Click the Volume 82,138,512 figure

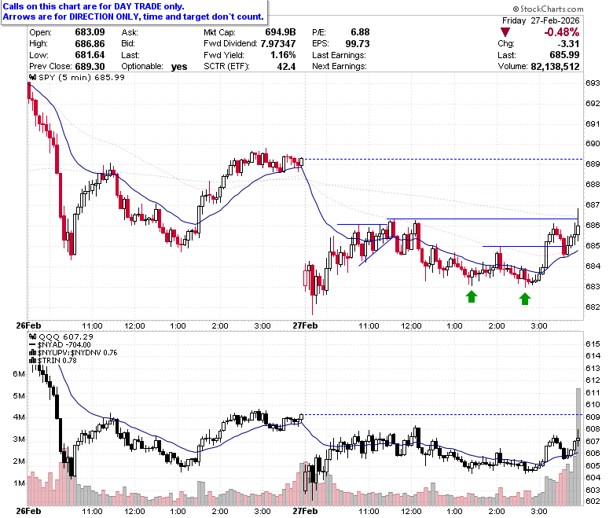pos(555,67)
